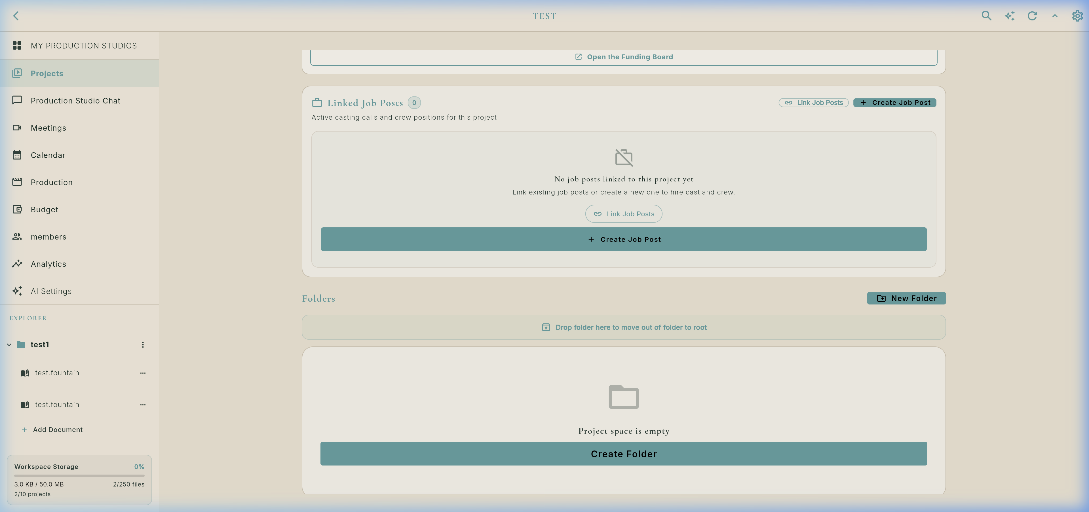
Task: Click the Workspace Storage progress bar
Action: (x=79, y=476)
